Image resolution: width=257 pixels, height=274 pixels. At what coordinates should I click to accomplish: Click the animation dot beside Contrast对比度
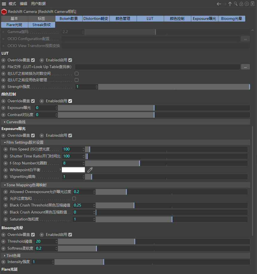click(x=3, y=115)
